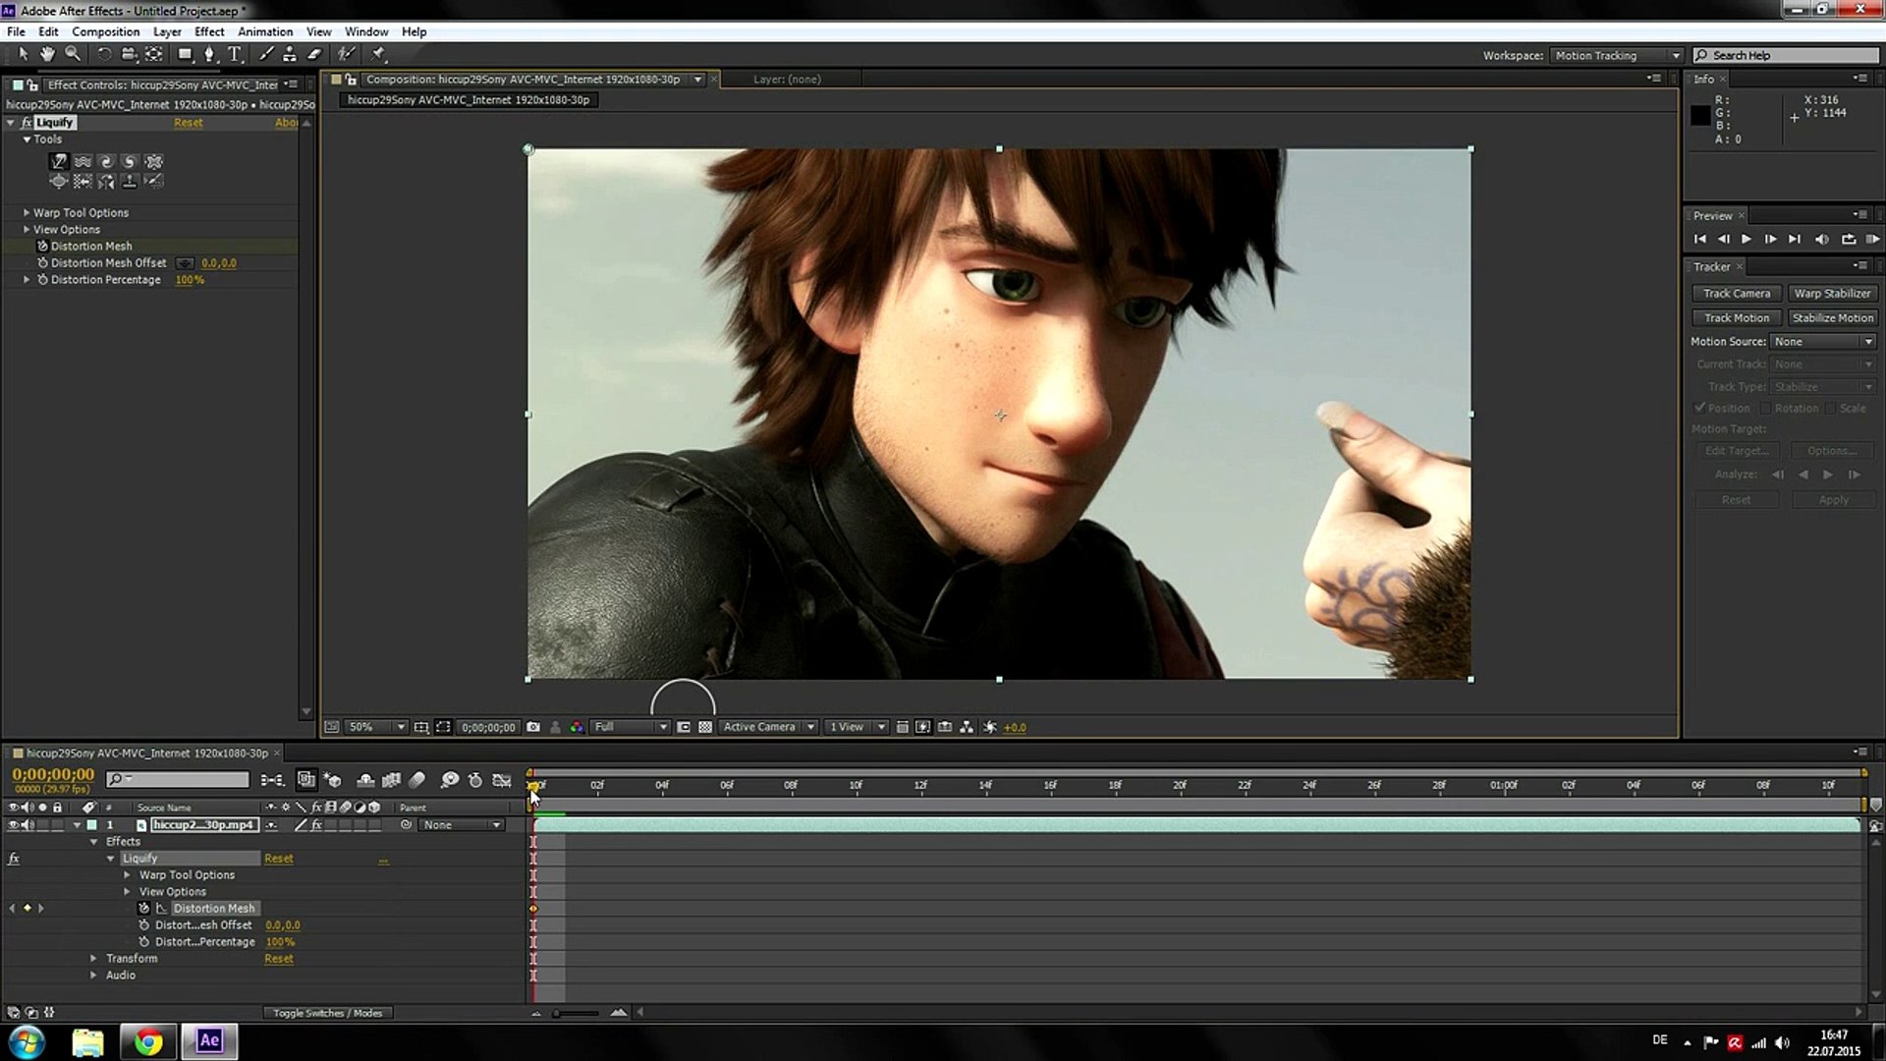Take snapshot with camera icon
This screenshot has height=1061, width=1886.
pyautogui.click(x=533, y=727)
